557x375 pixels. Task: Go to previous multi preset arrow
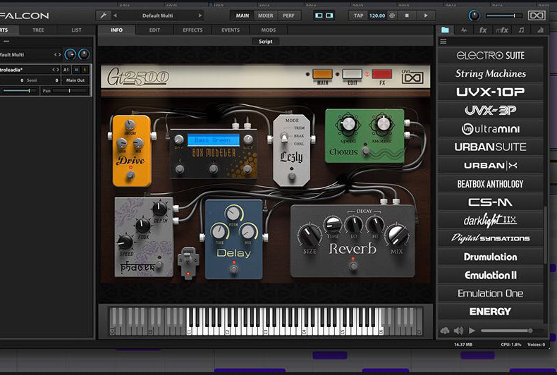point(115,16)
